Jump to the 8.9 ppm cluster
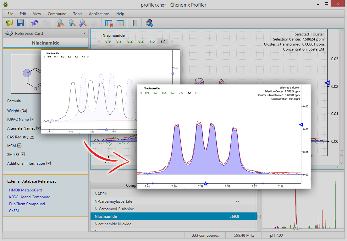Screen dimensions: 347x241 click(x=108, y=41)
